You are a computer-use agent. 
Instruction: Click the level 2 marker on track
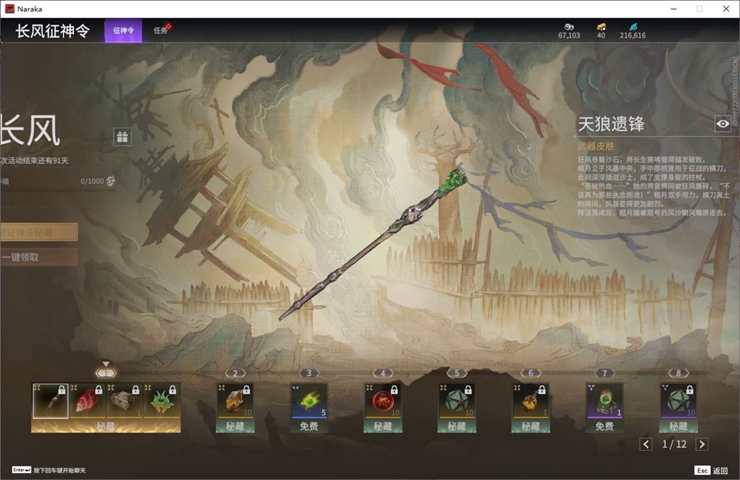click(x=235, y=373)
